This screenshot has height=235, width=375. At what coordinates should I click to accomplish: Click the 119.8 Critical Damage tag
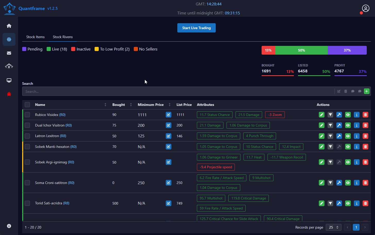249,198
